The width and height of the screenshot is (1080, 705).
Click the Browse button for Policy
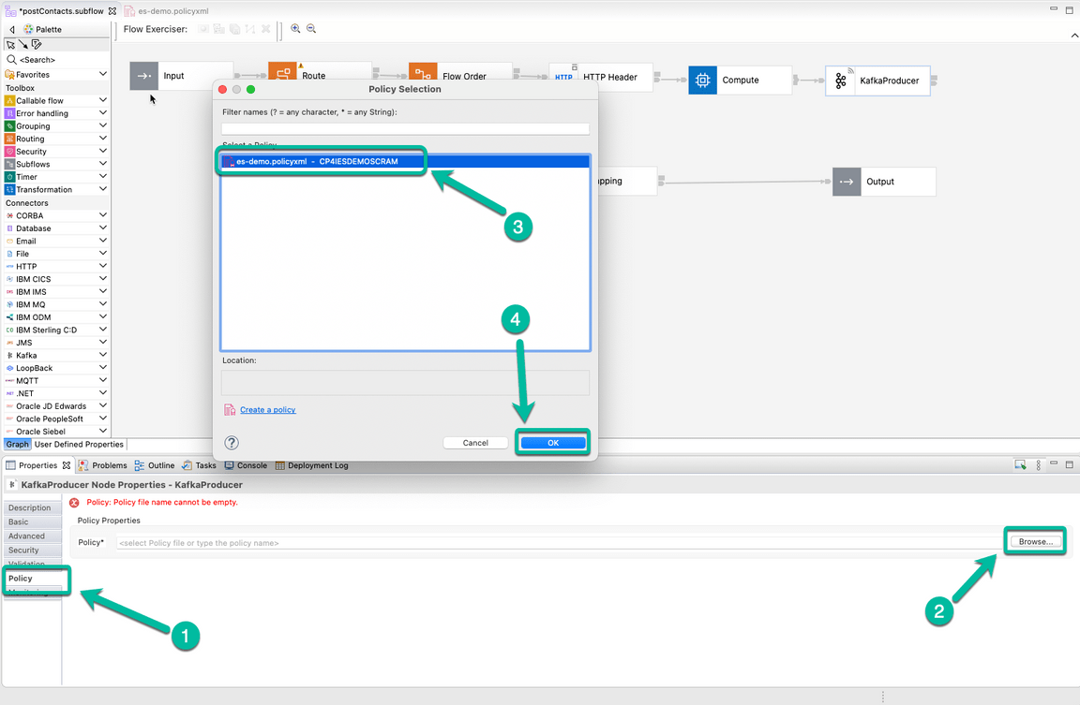1034,540
